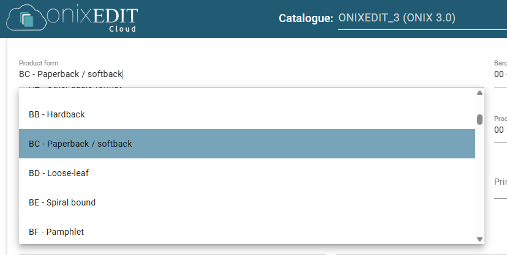This screenshot has width=507, height=255.
Task: Click the dropdown list's down scroll arrow
Action: click(x=479, y=239)
